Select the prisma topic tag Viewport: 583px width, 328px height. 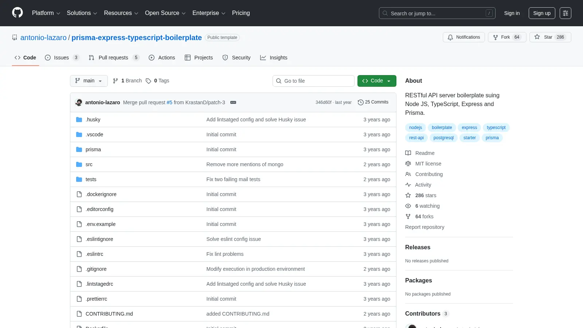(492, 138)
